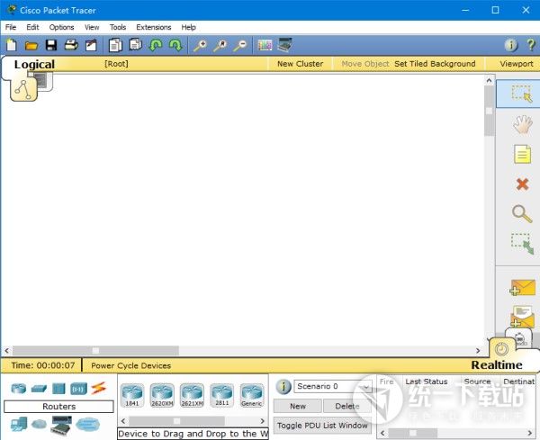Open the Options menu

pos(61,27)
